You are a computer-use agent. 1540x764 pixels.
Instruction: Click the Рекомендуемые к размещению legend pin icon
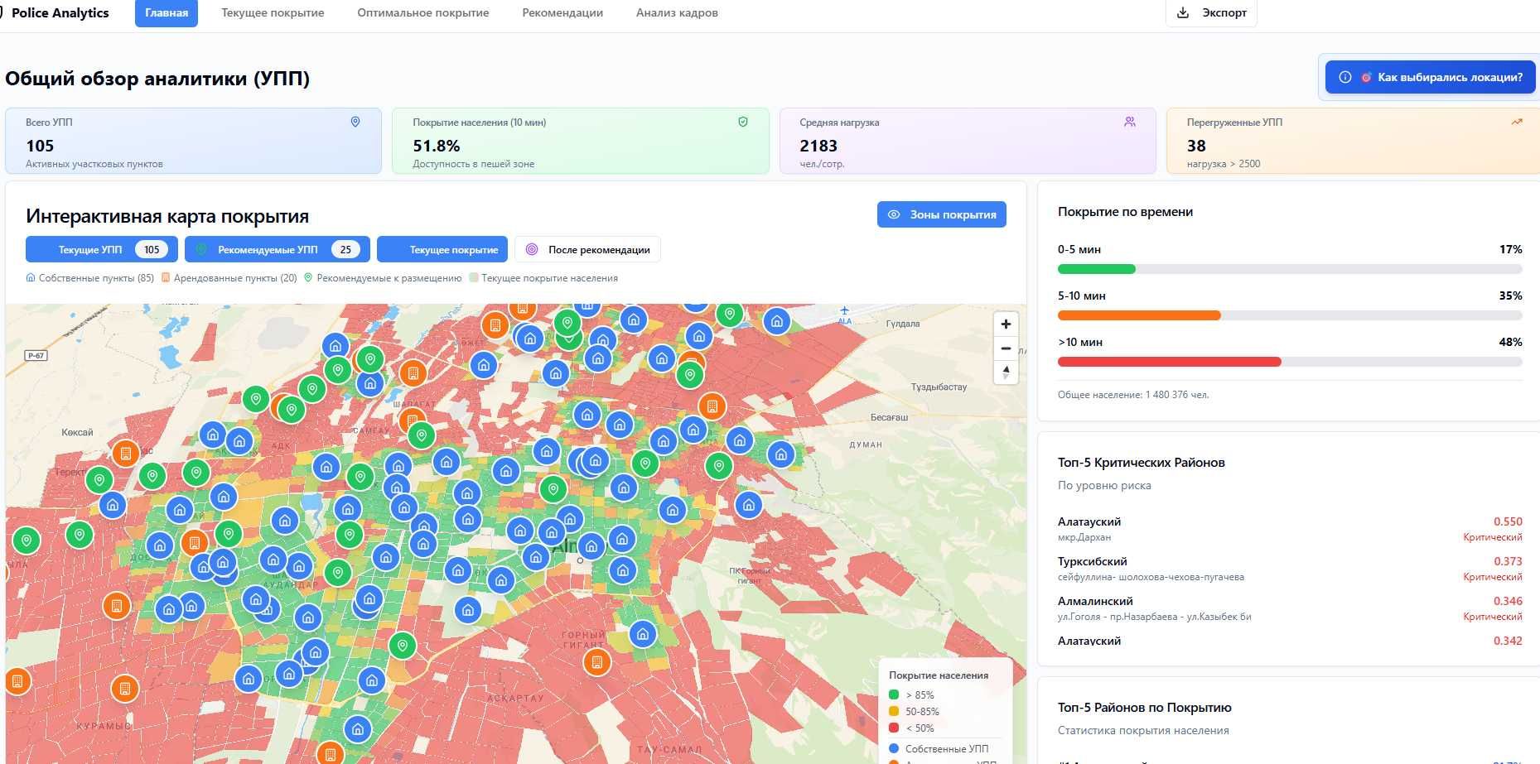pyautogui.click(x=308, y=278)
